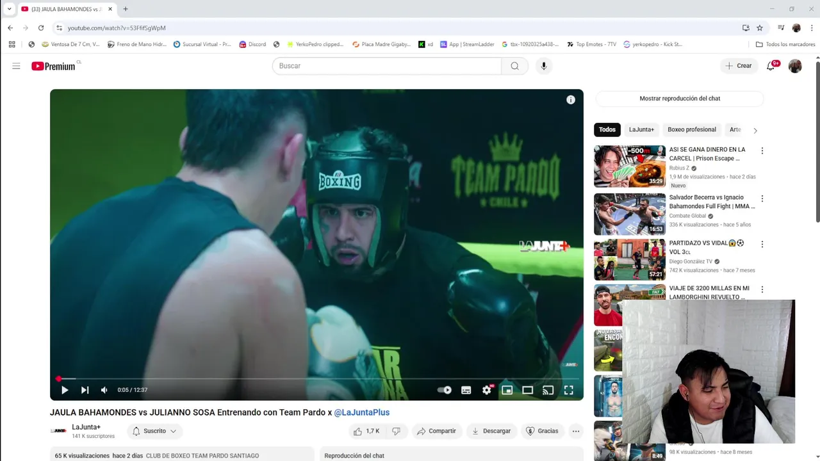Open the tab search dropdown arrow
This screenshot has width=820, height=461.
coord(9,9)
